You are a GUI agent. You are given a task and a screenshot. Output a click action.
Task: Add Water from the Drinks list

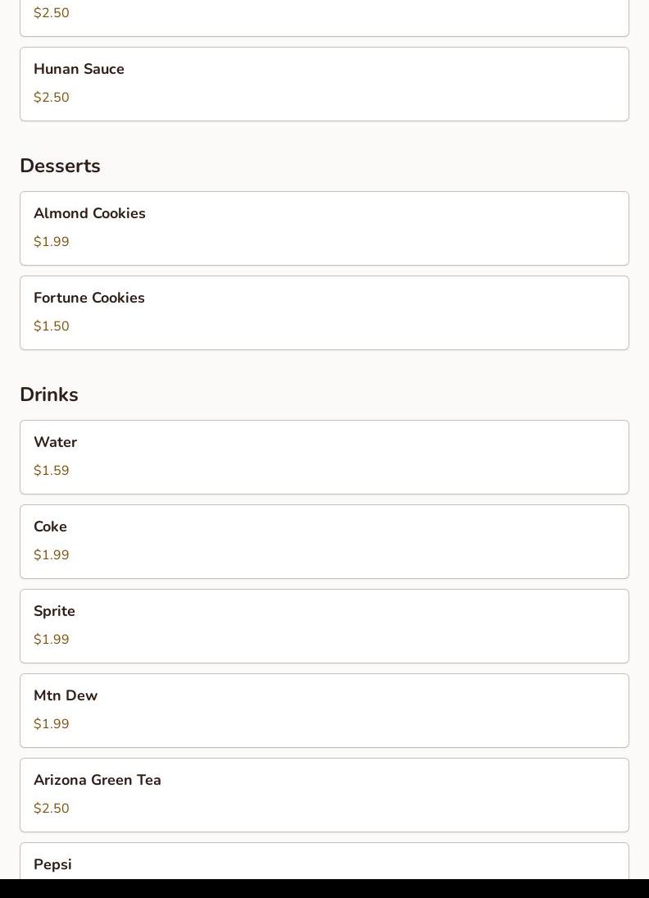pos(324,457)
